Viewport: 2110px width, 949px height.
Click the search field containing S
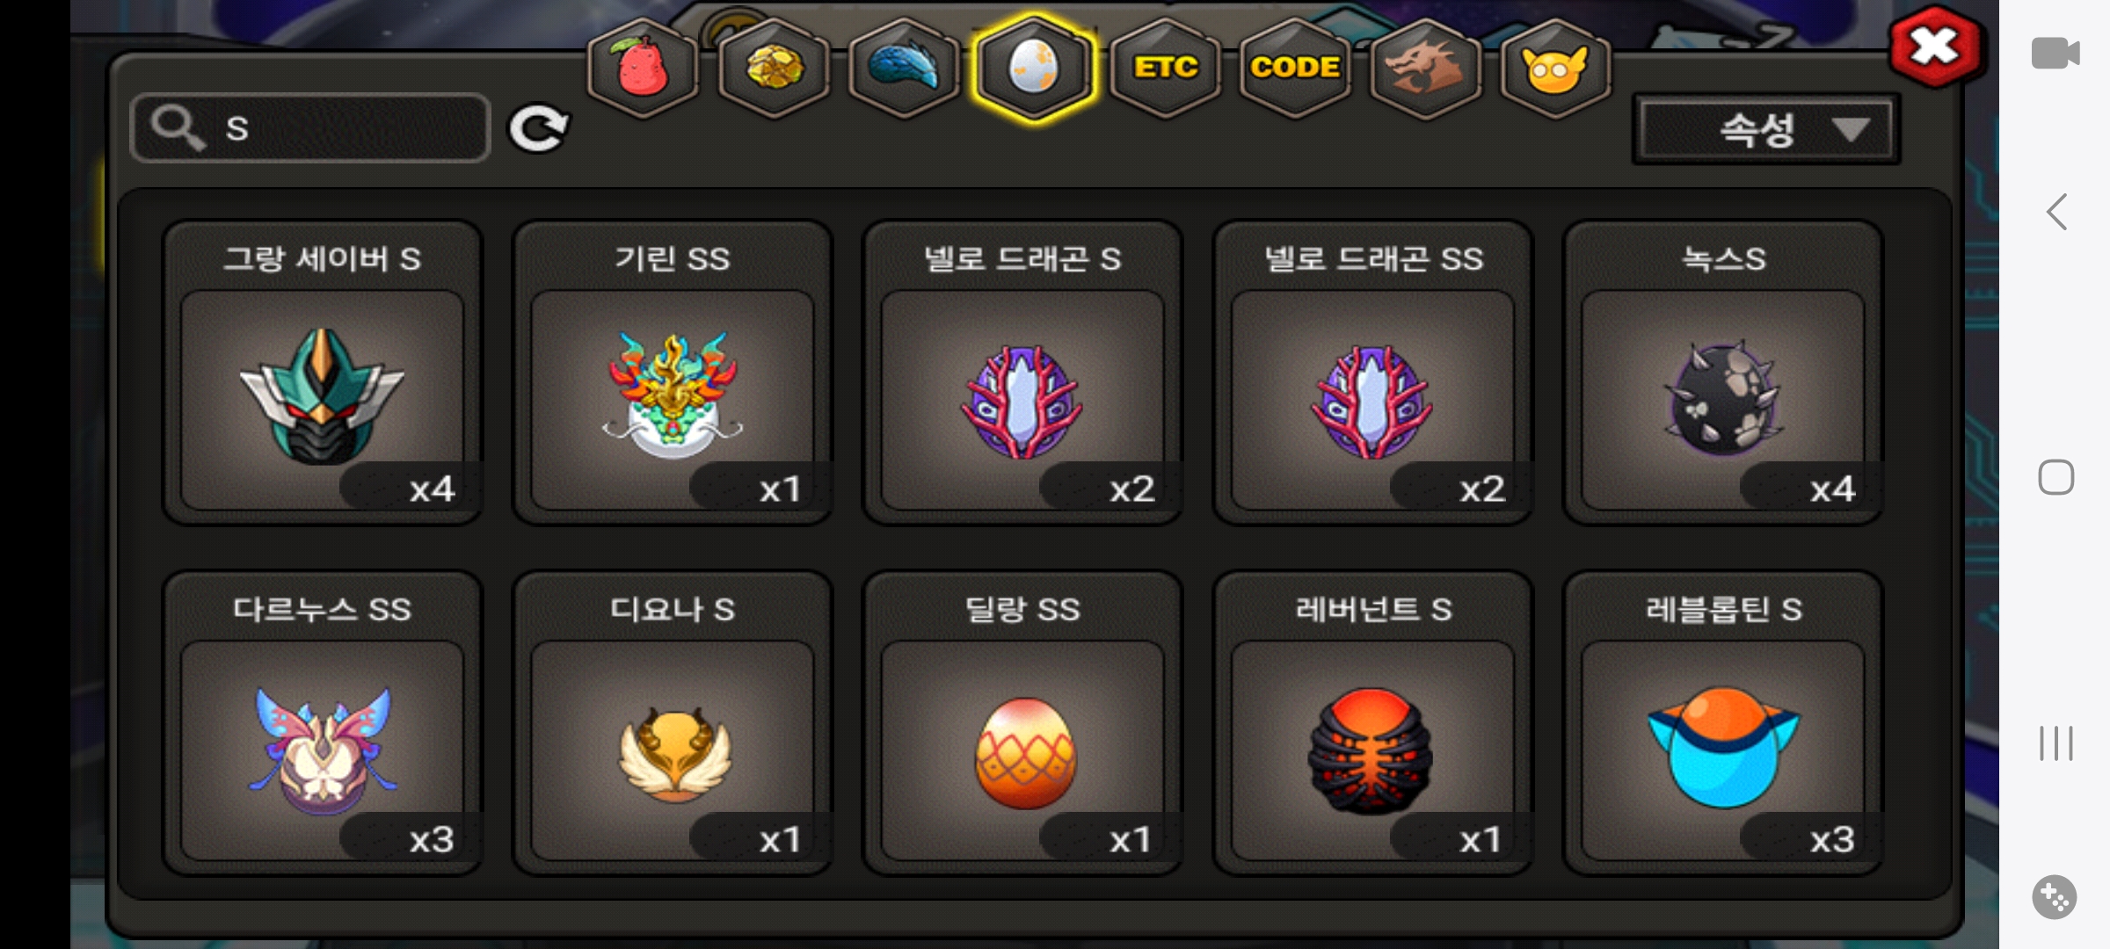tap(309, 128)
